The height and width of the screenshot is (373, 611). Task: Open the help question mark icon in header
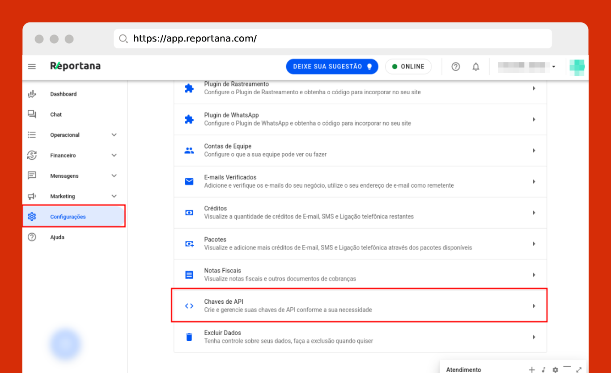[455, 67]
